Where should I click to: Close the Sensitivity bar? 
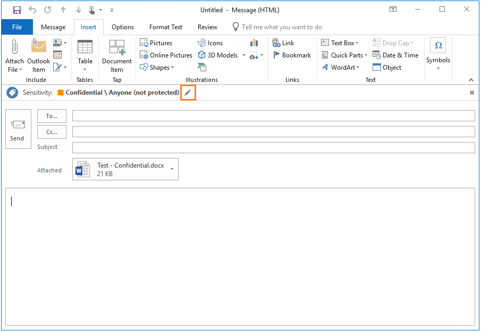472,93
